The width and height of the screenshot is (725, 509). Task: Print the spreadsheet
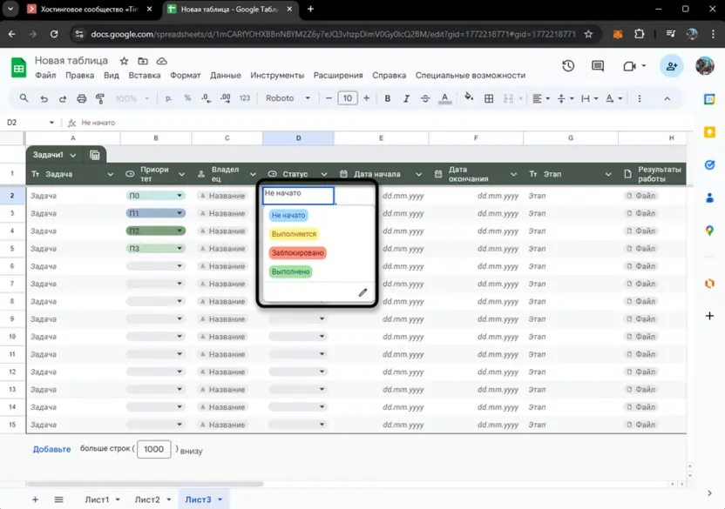pos(81,98)
